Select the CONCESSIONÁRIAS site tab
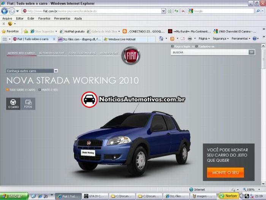The width and height of the screenshot is (266, 200). 82,53
